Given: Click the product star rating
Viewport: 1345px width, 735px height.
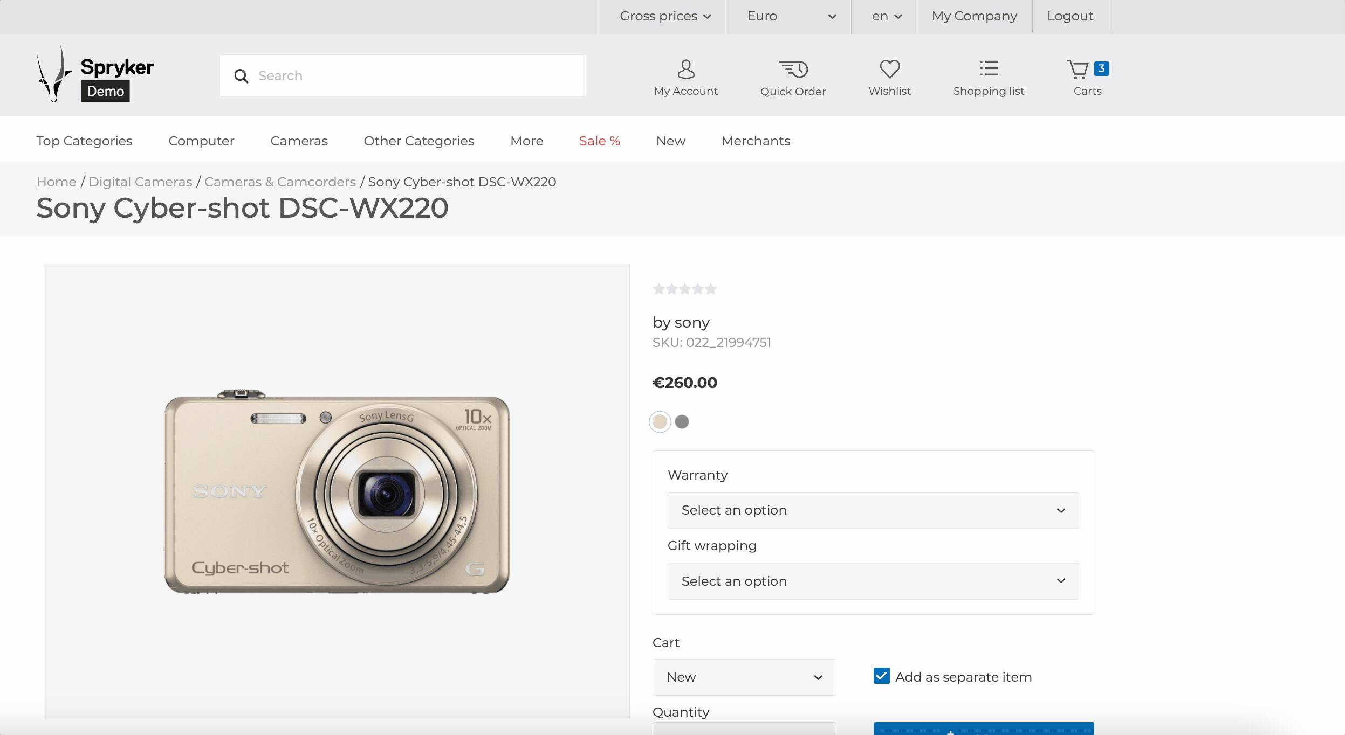Looking at the screenshot, I should click(684, 289).
